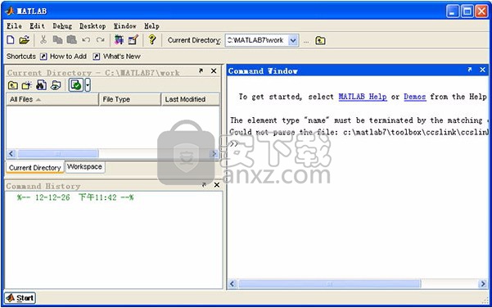Follow the Demos link

(x=415, y=97)
